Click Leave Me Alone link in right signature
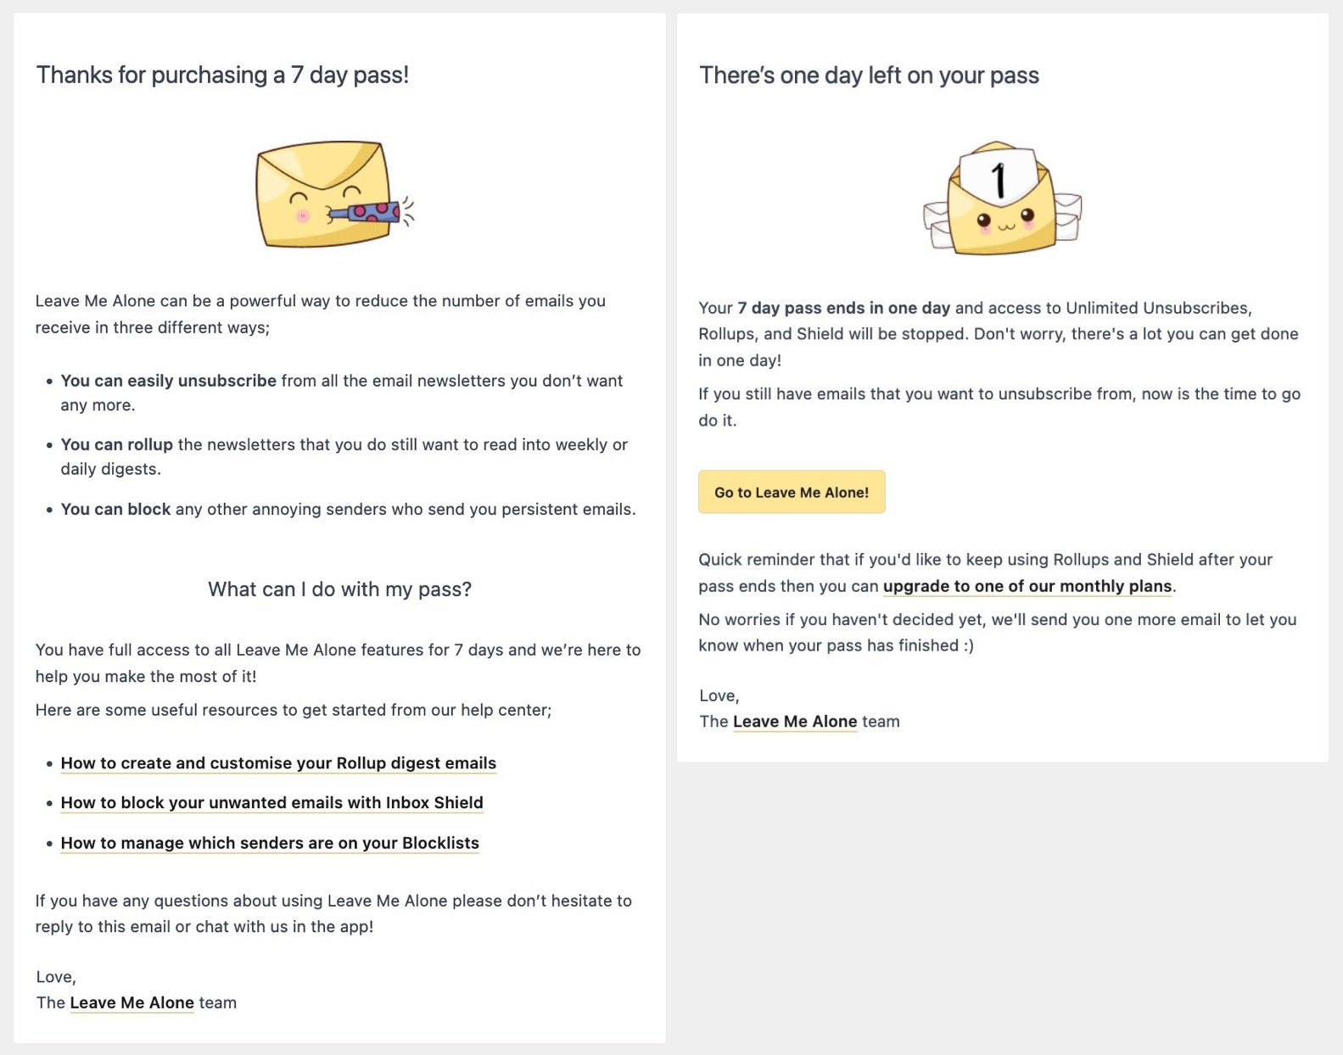The height and width of the screenshot is (1055, 1343). [795, 722]
